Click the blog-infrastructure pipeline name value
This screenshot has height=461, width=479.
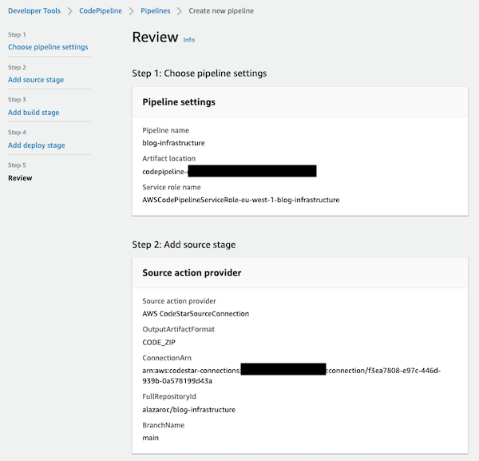coord(173,143)
